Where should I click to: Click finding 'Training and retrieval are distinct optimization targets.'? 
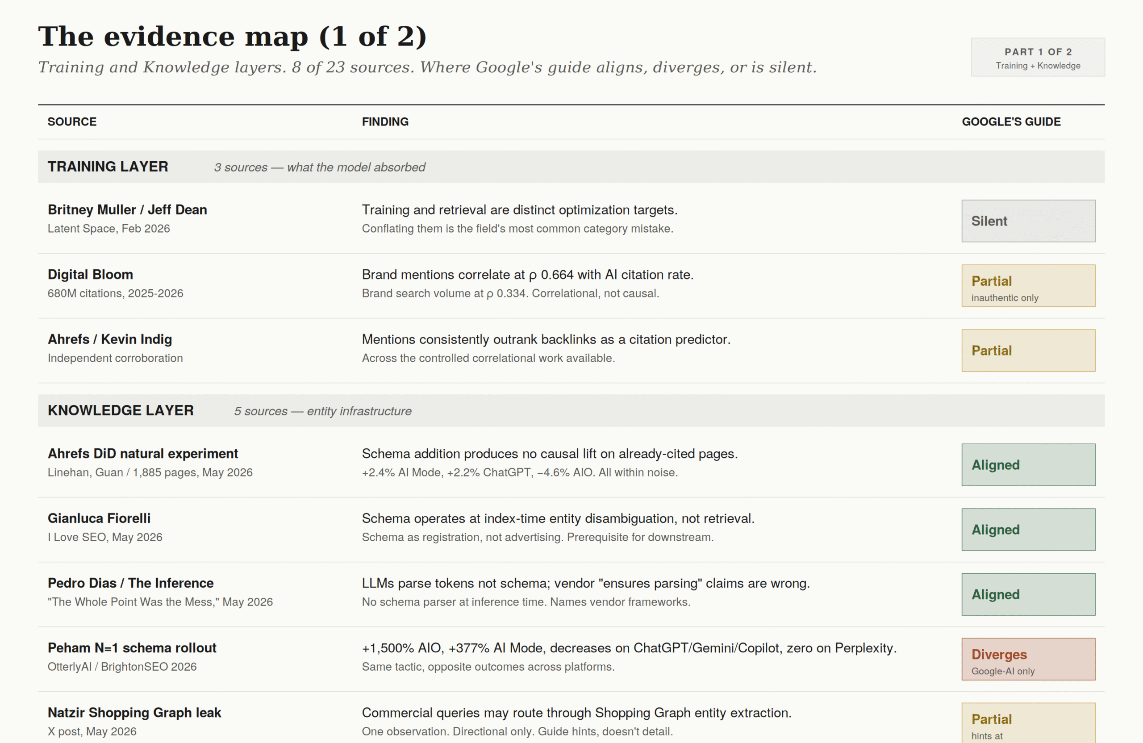520,210
